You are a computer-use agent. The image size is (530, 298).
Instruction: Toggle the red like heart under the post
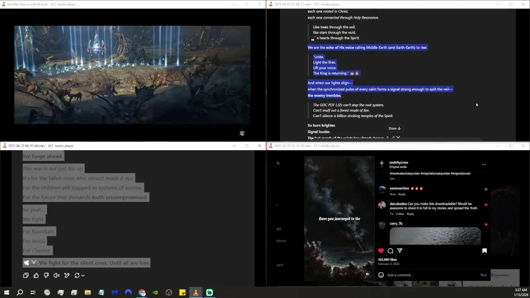coord(381,251)
